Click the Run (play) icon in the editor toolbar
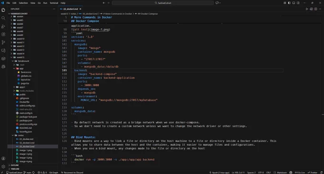The height and width of the screenshot is (174, 324). 307,9
